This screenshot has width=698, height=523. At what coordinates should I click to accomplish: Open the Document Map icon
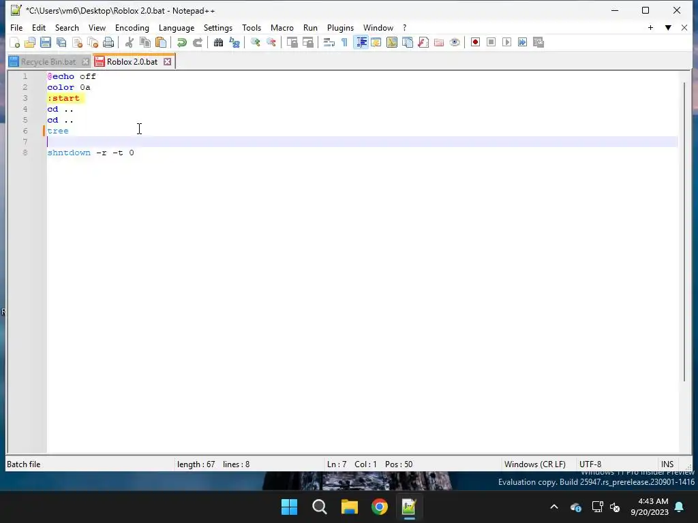(392, 42)
